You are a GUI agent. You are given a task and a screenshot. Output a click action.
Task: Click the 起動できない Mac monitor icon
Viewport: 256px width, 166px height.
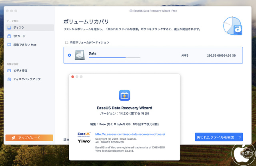9,45
